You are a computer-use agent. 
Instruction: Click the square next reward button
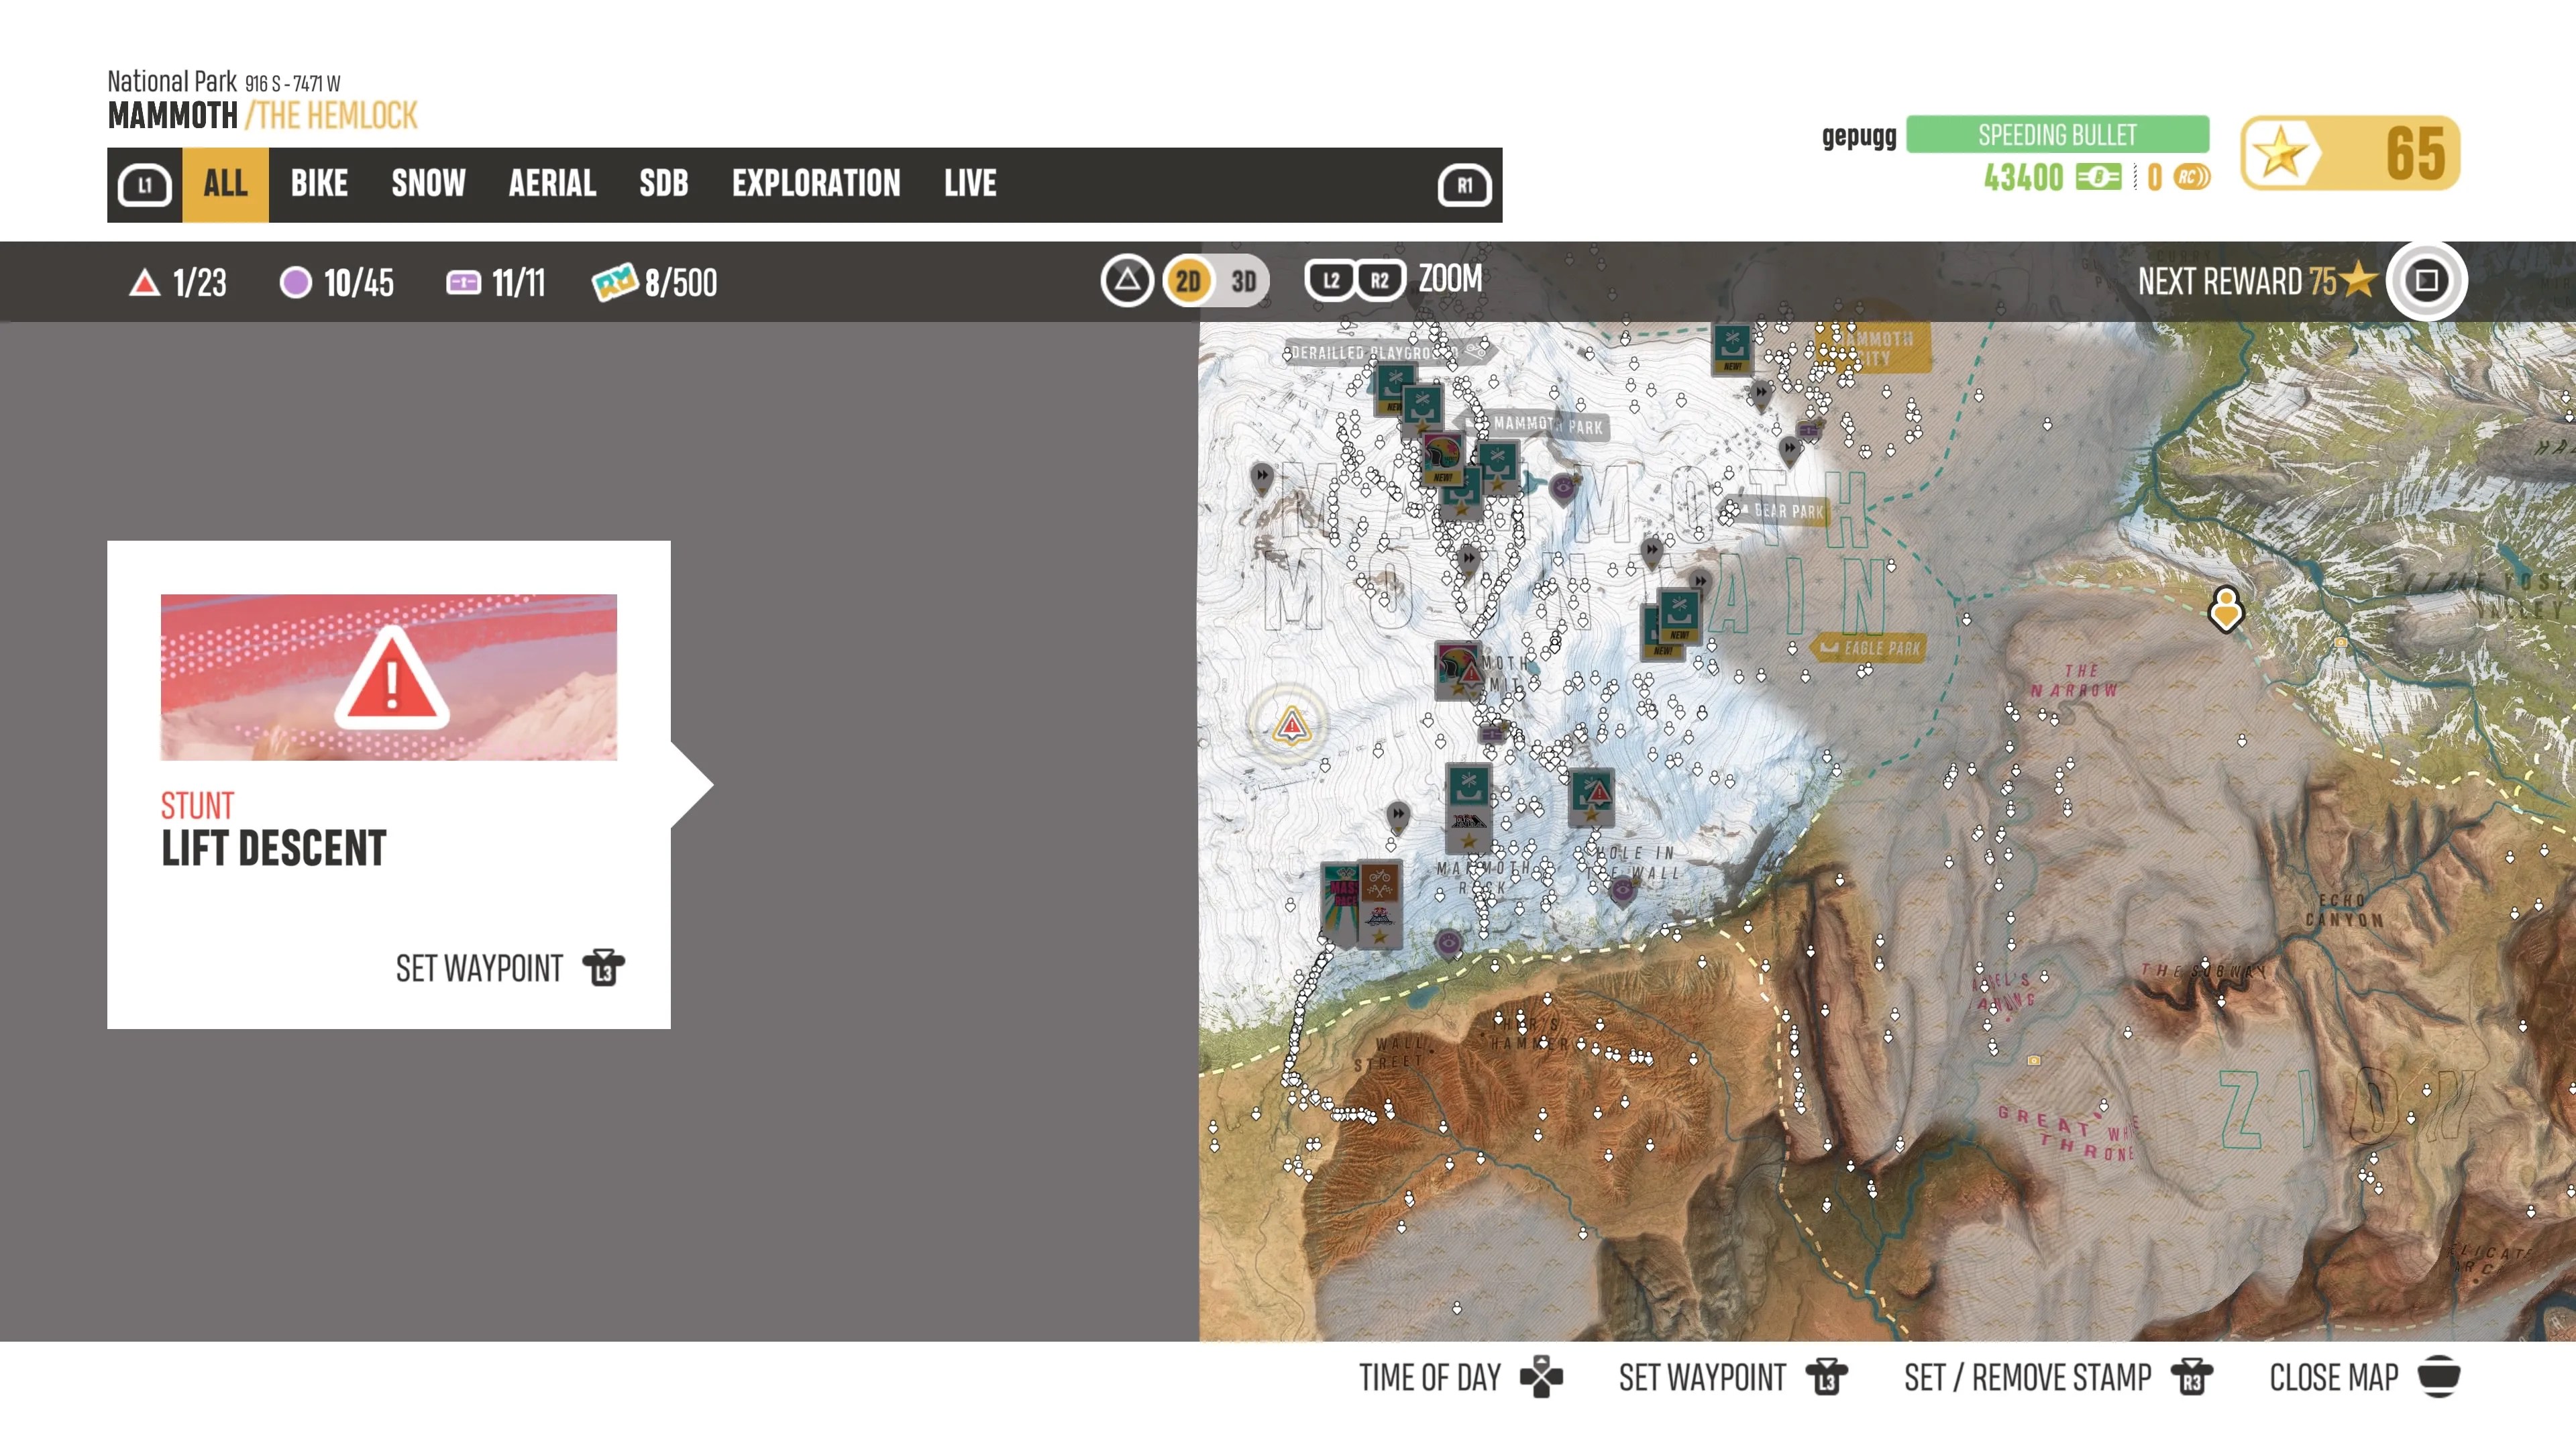pyautogui.click(x=2426, y=281)
